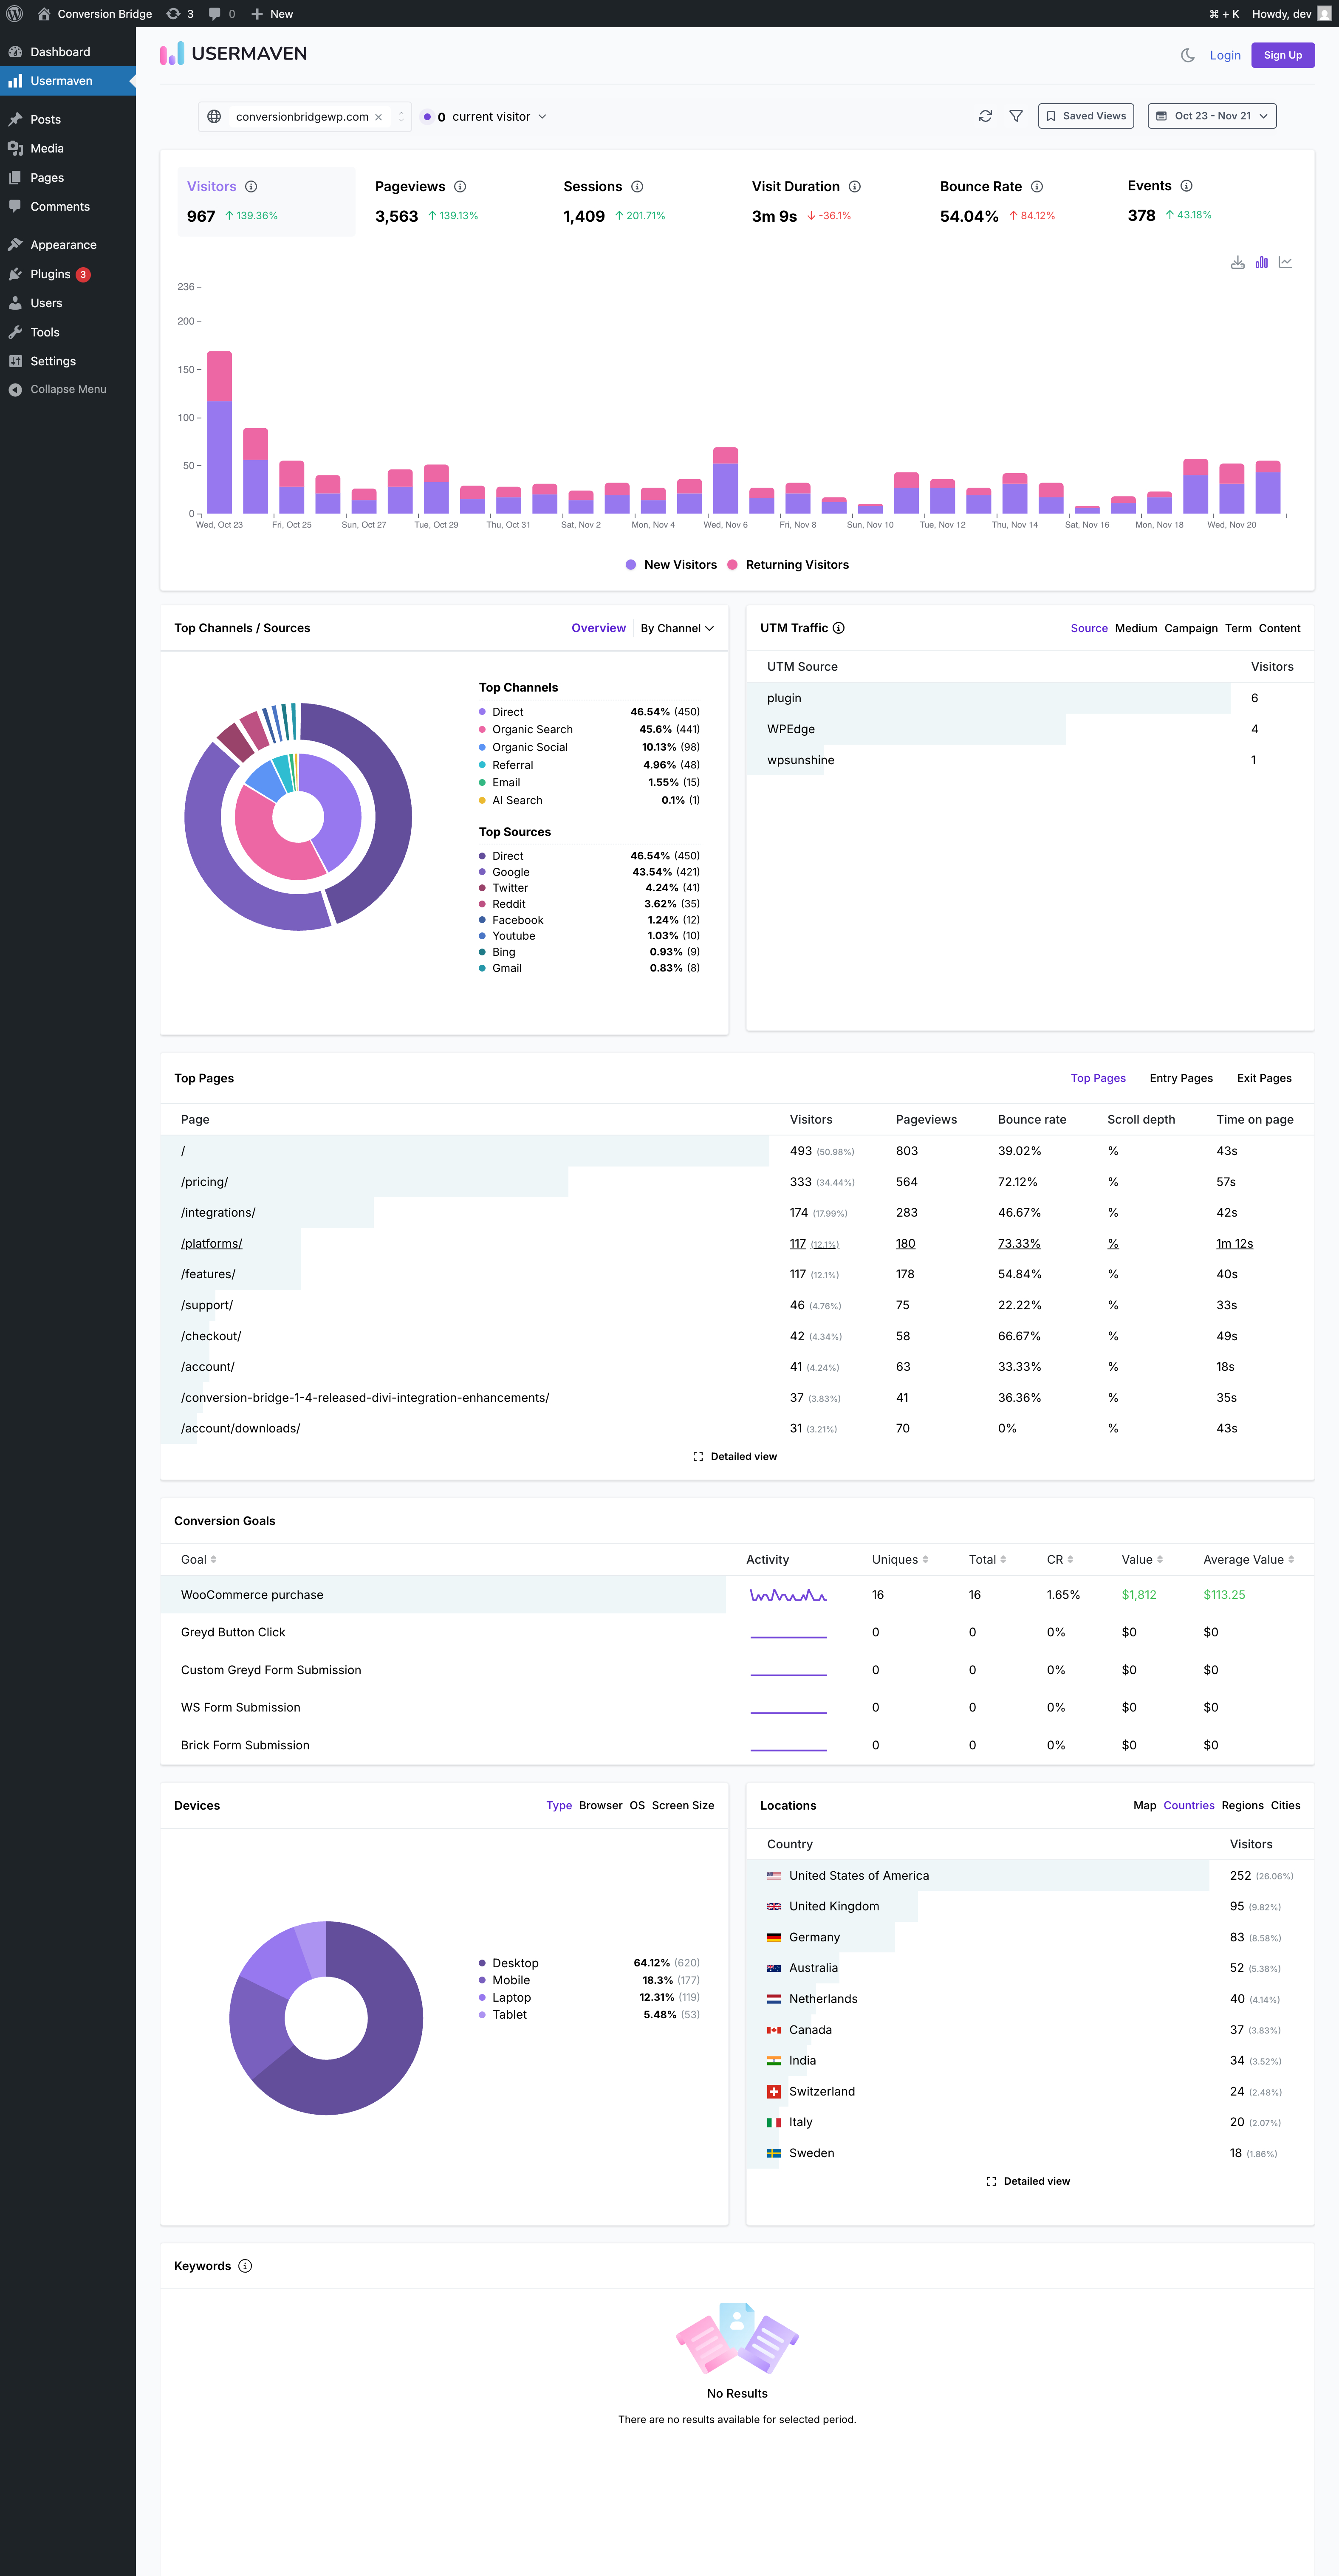Switch Devices to Browser tab

tap(601, 1805)
